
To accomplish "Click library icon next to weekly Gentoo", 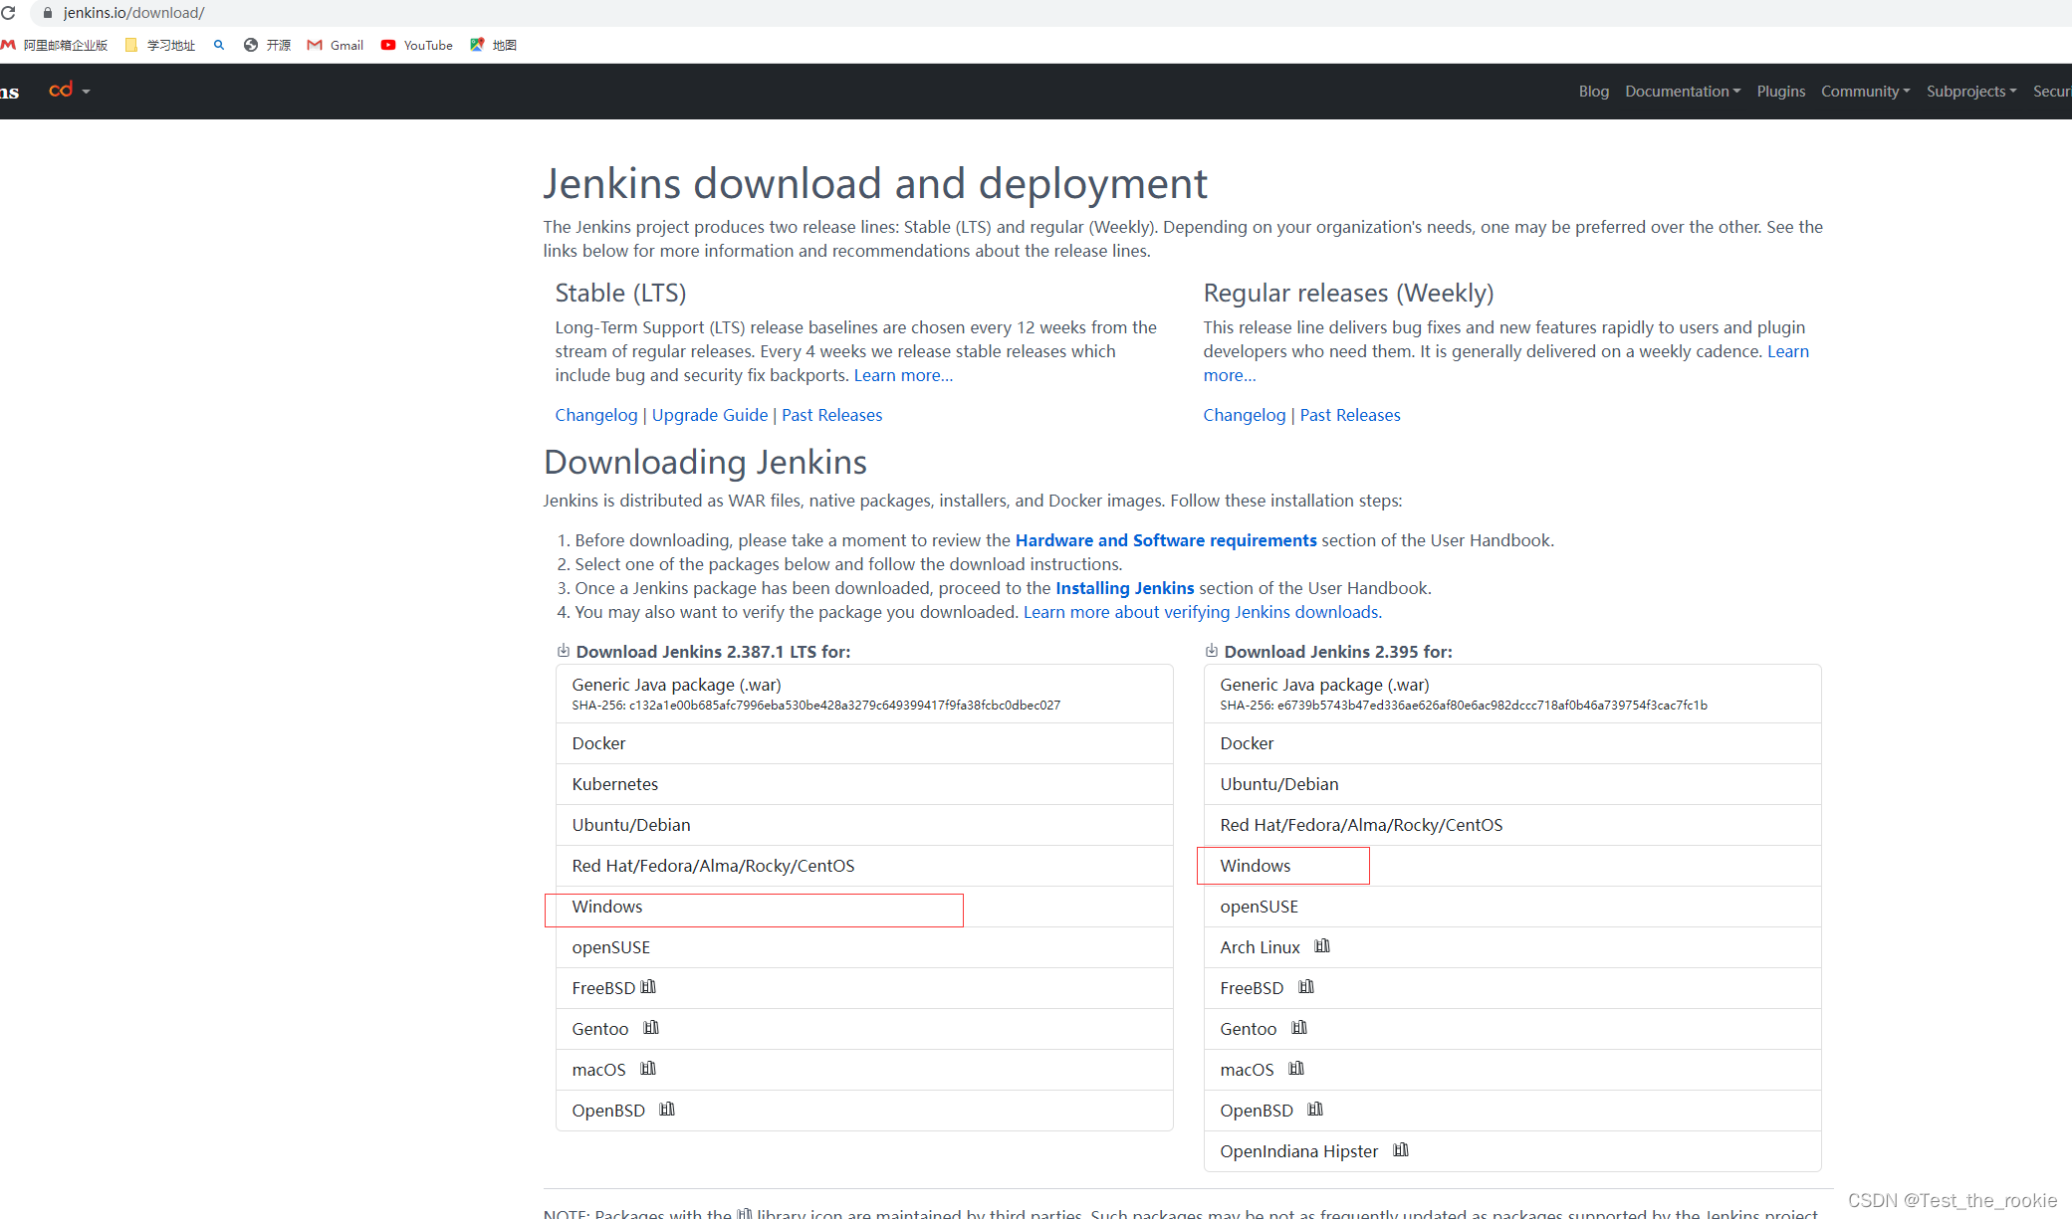I will 1299,1028.
